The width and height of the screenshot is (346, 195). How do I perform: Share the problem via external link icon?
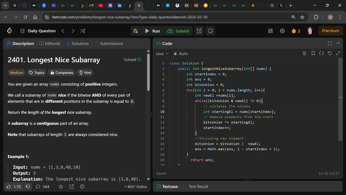tap(72, 187)
